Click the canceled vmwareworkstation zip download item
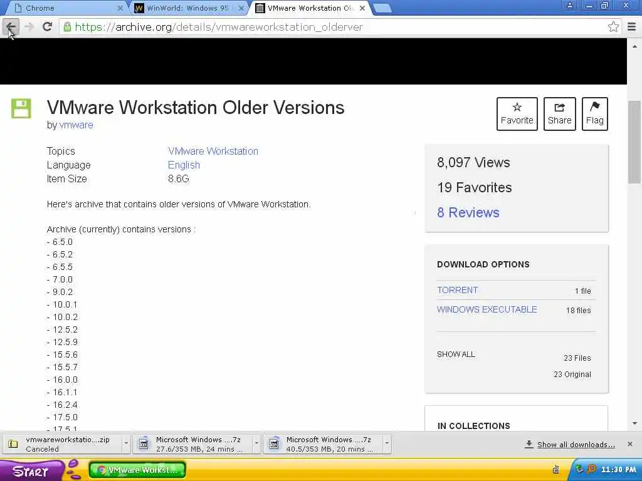This screenshot has width=642, height=481. coord(63,444)
